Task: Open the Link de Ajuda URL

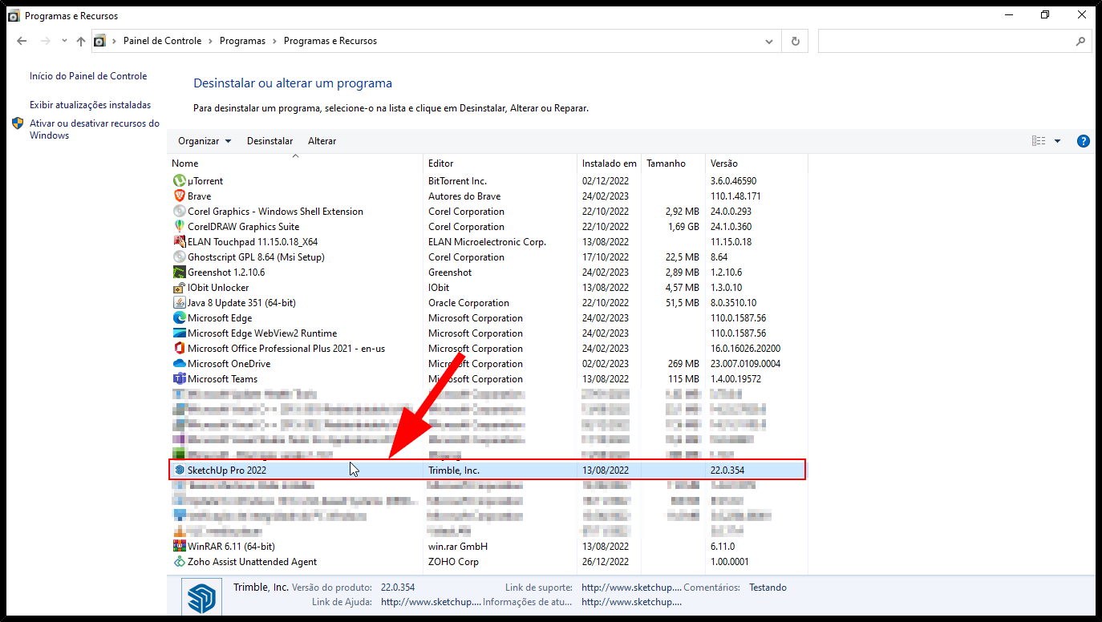Action: tap(431, 602)
